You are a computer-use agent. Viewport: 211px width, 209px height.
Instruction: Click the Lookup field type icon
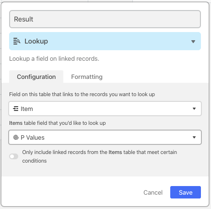coord(17,41)
